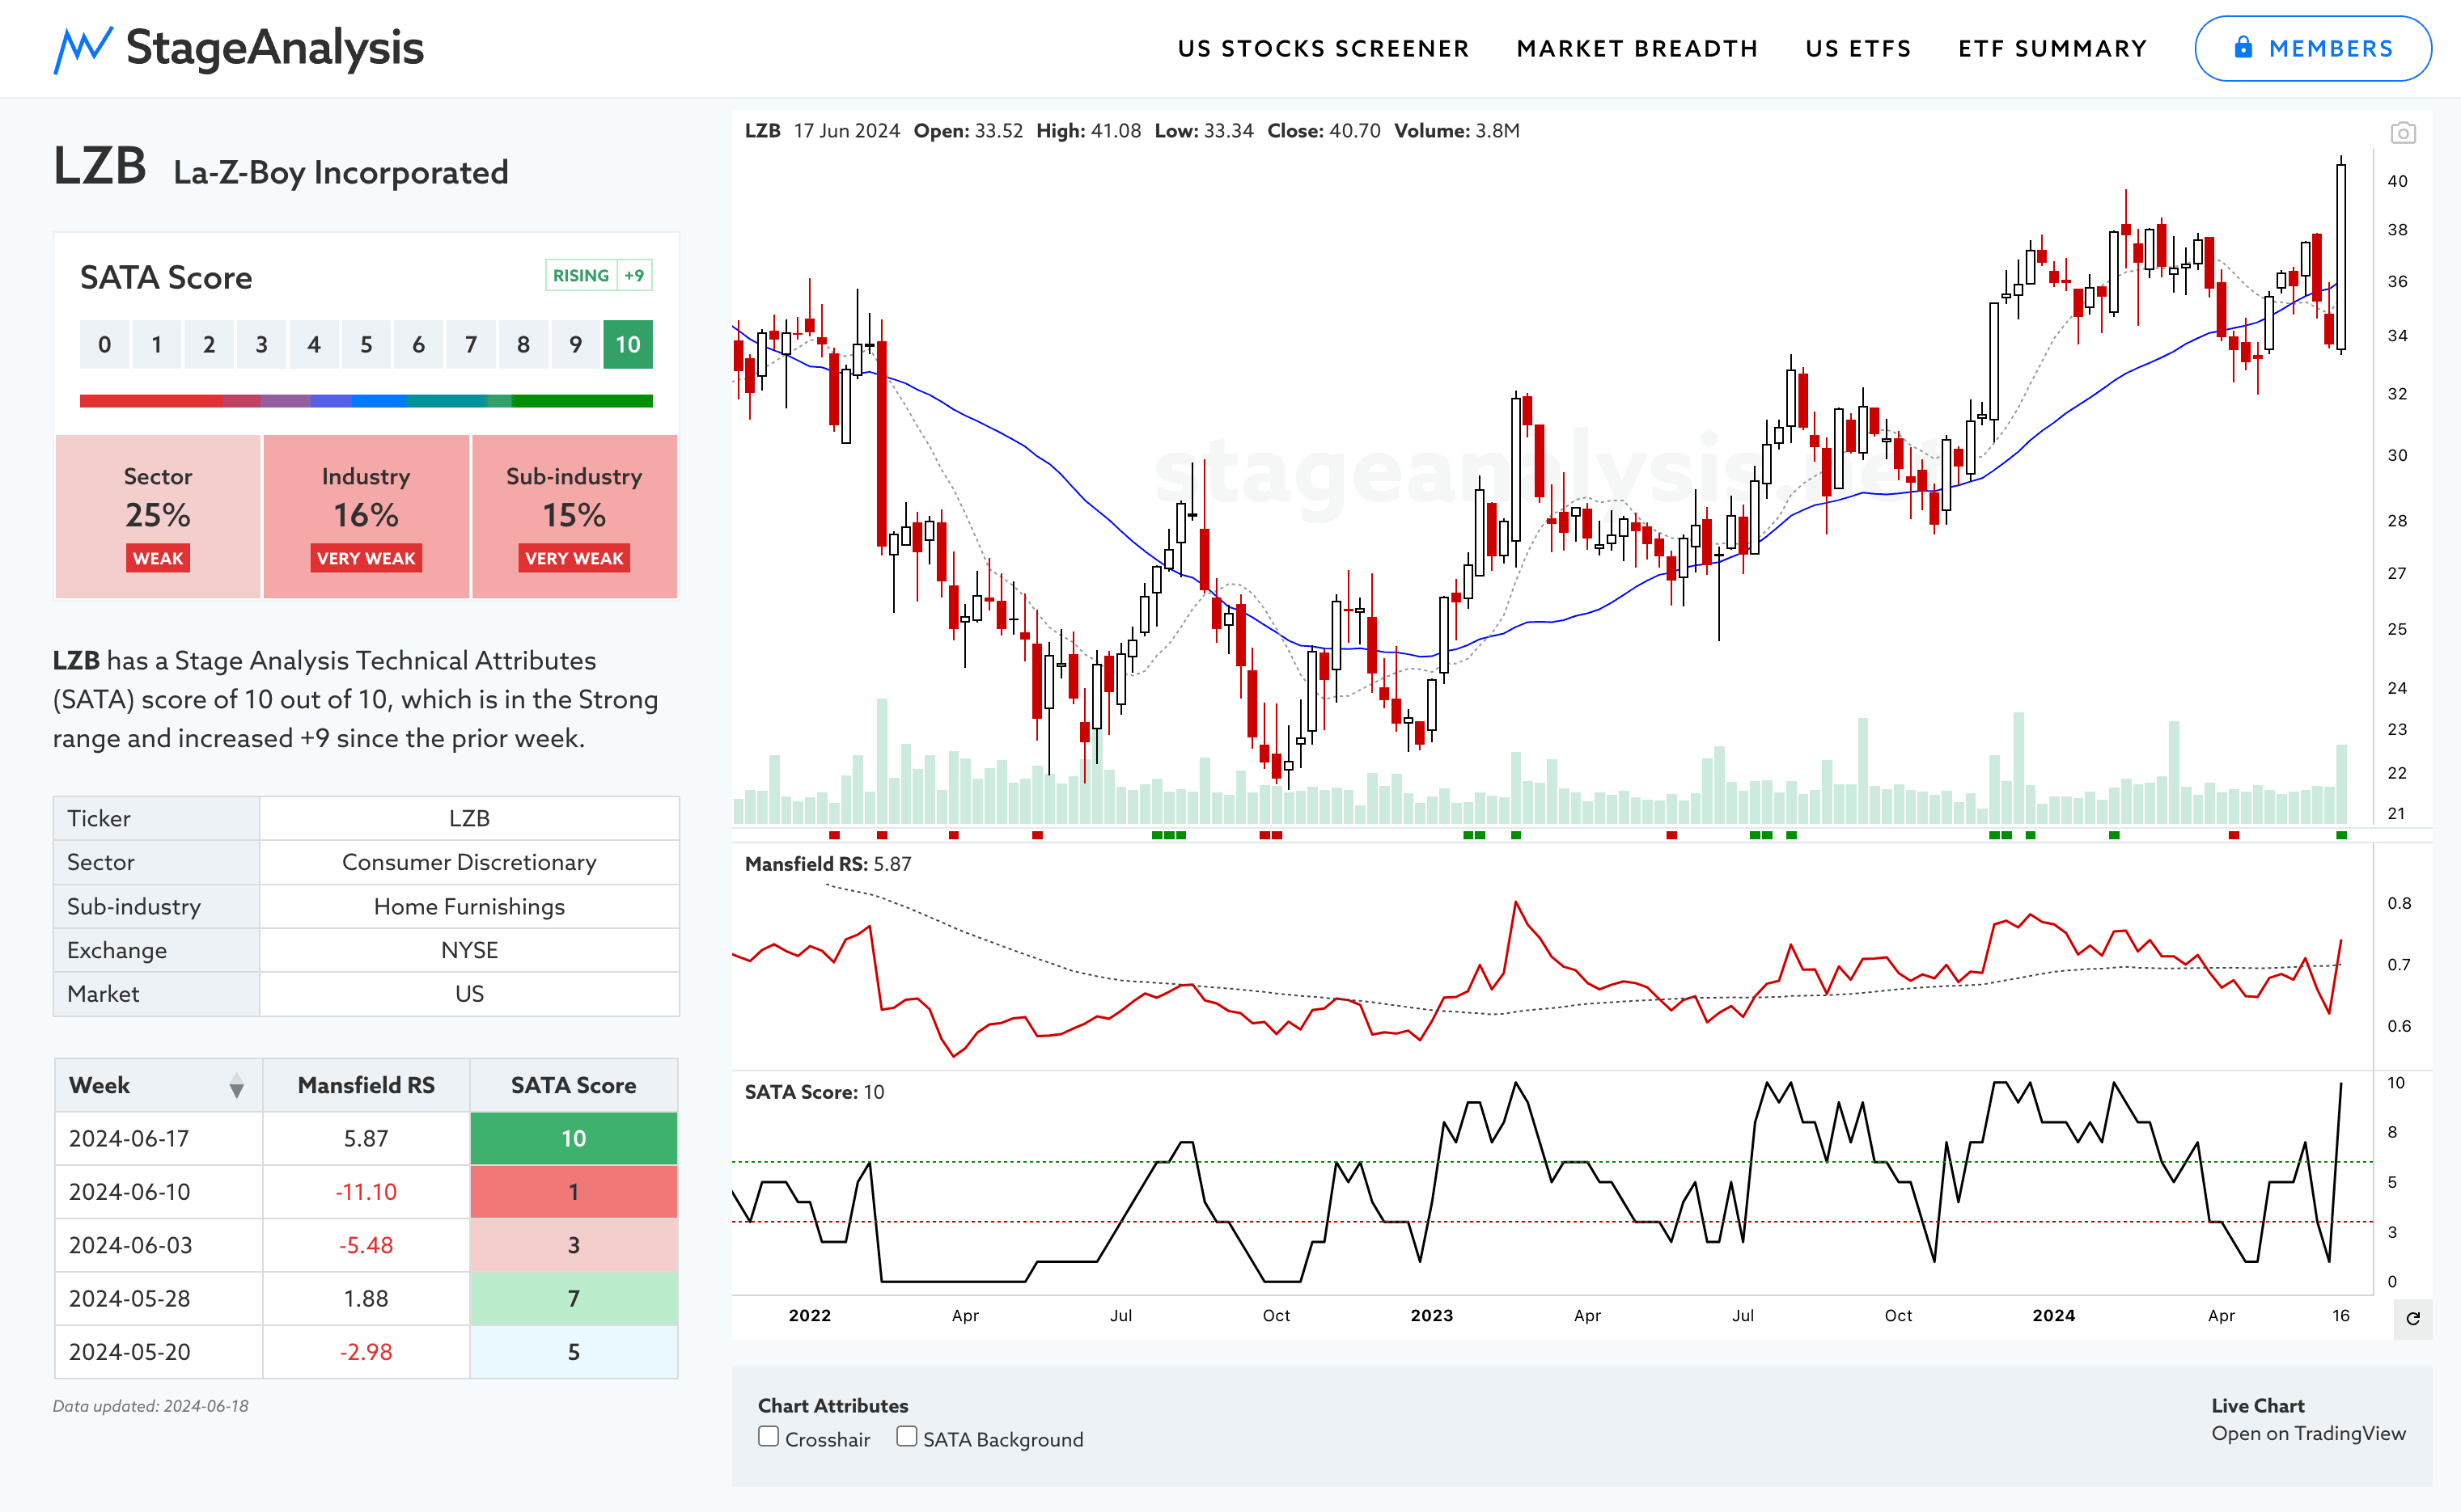This screenshot has height=1512, width=2461.
Task: Select the 2024-06-10 week cell
Action: tap(158, 1192)
